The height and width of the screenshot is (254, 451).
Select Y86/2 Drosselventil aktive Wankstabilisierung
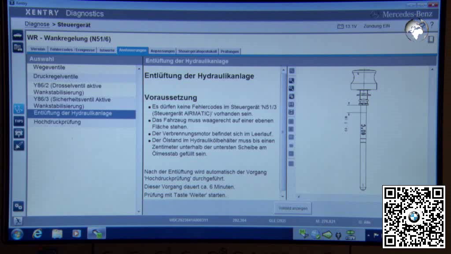pyautogui.click(x=81, y=89)
